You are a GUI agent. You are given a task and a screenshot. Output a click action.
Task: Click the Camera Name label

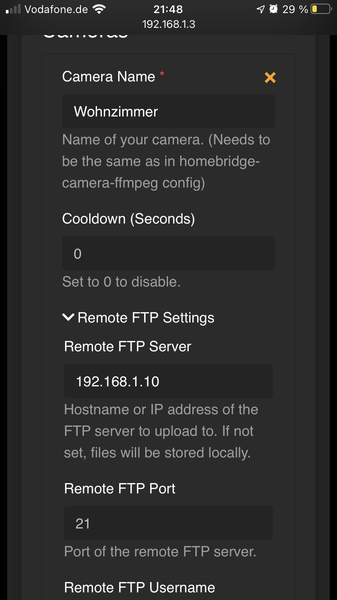point(108,76)
